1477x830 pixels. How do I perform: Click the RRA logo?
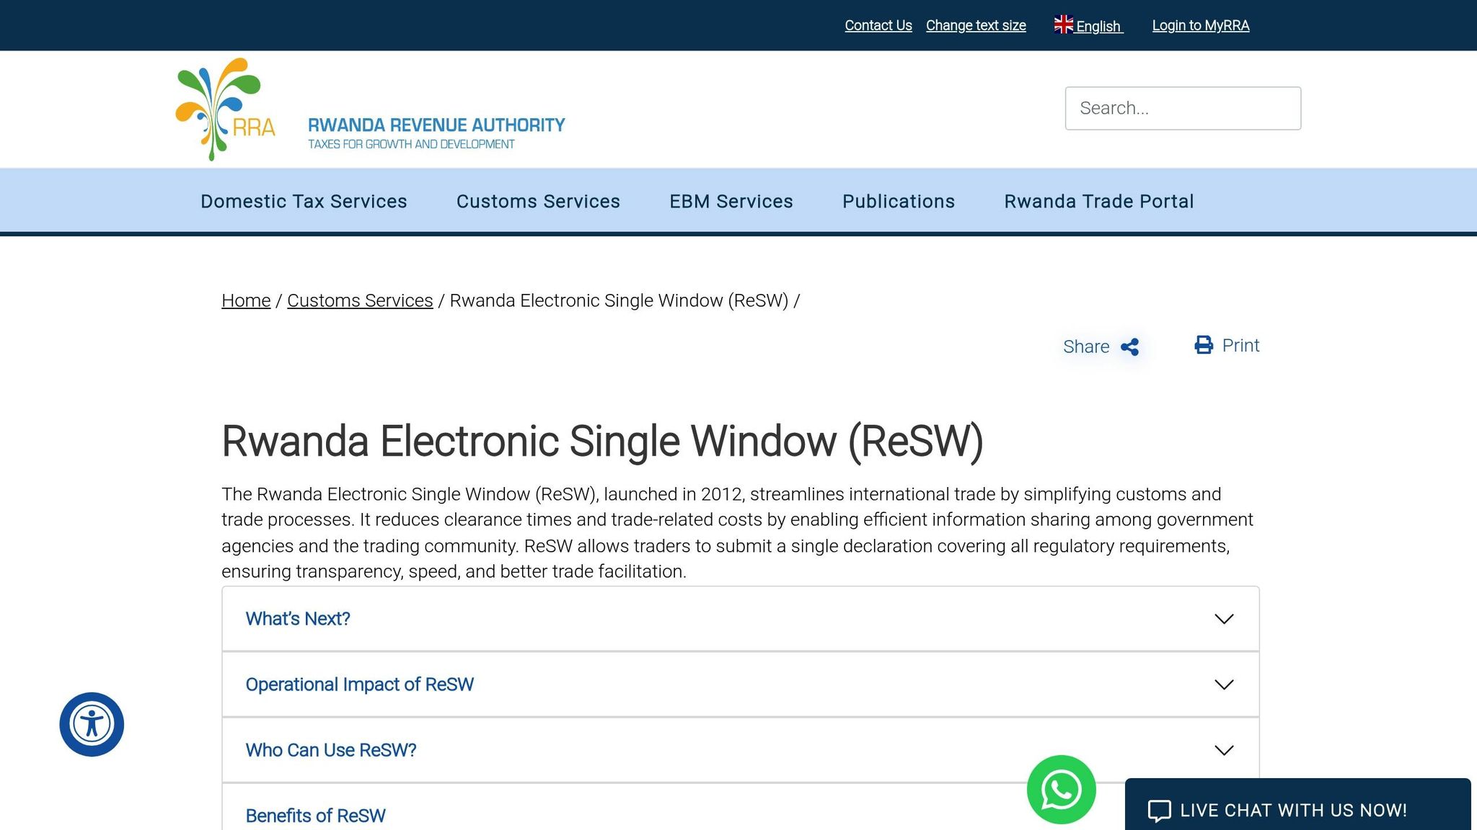[x=224, y=108]
